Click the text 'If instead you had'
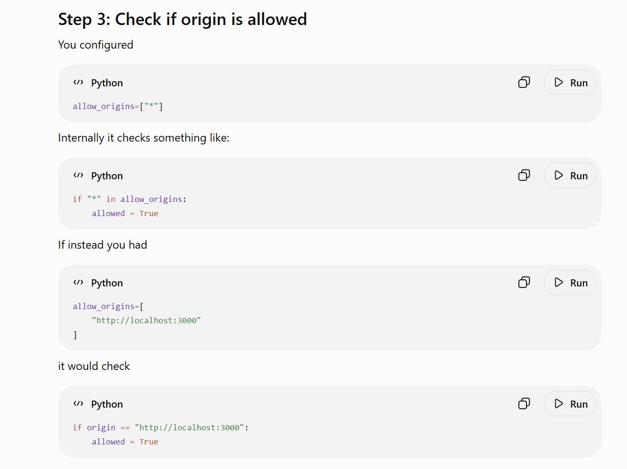The image size is (627, 469). tap(102, 245)
